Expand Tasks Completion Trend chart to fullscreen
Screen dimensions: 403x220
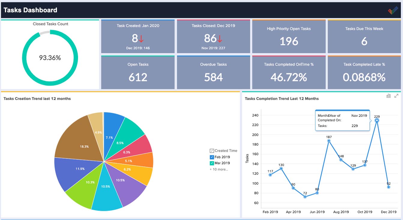point(396,96)
